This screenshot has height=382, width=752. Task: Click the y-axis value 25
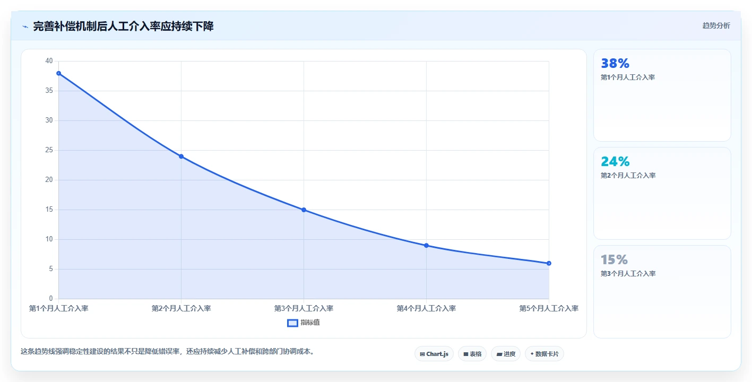click(49, 150)
